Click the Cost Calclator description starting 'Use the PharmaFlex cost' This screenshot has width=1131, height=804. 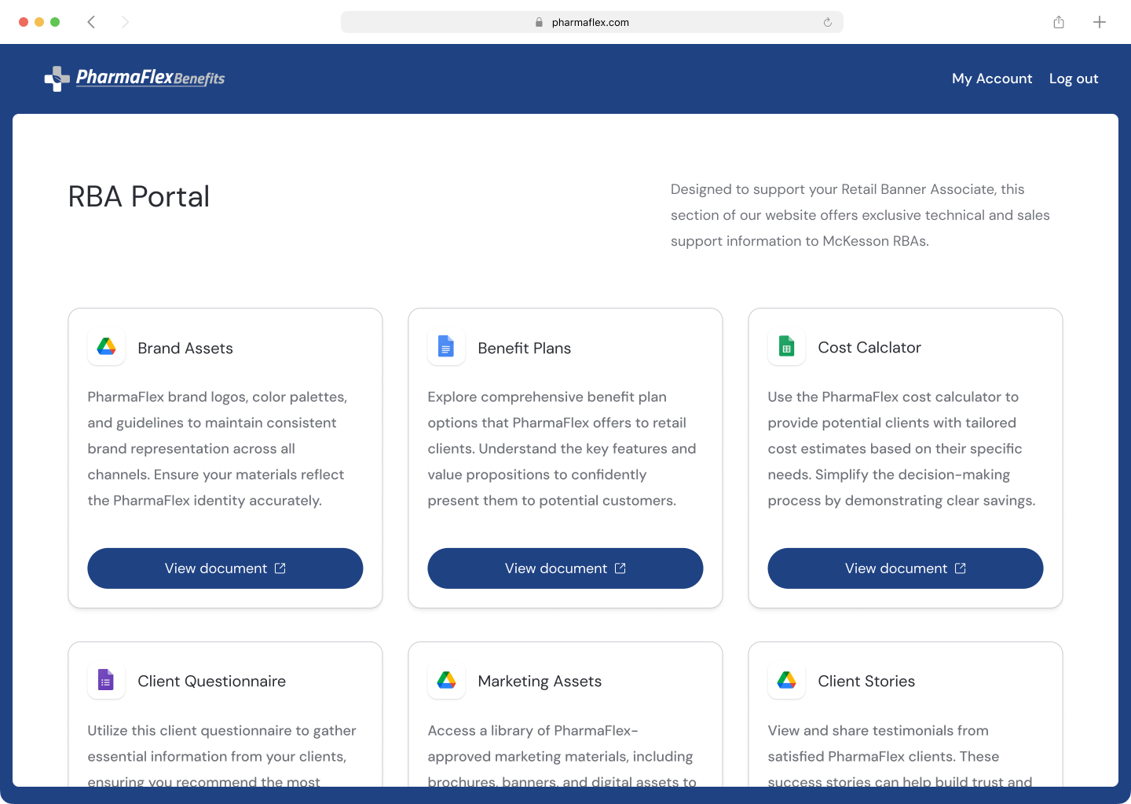coord(902,448)
